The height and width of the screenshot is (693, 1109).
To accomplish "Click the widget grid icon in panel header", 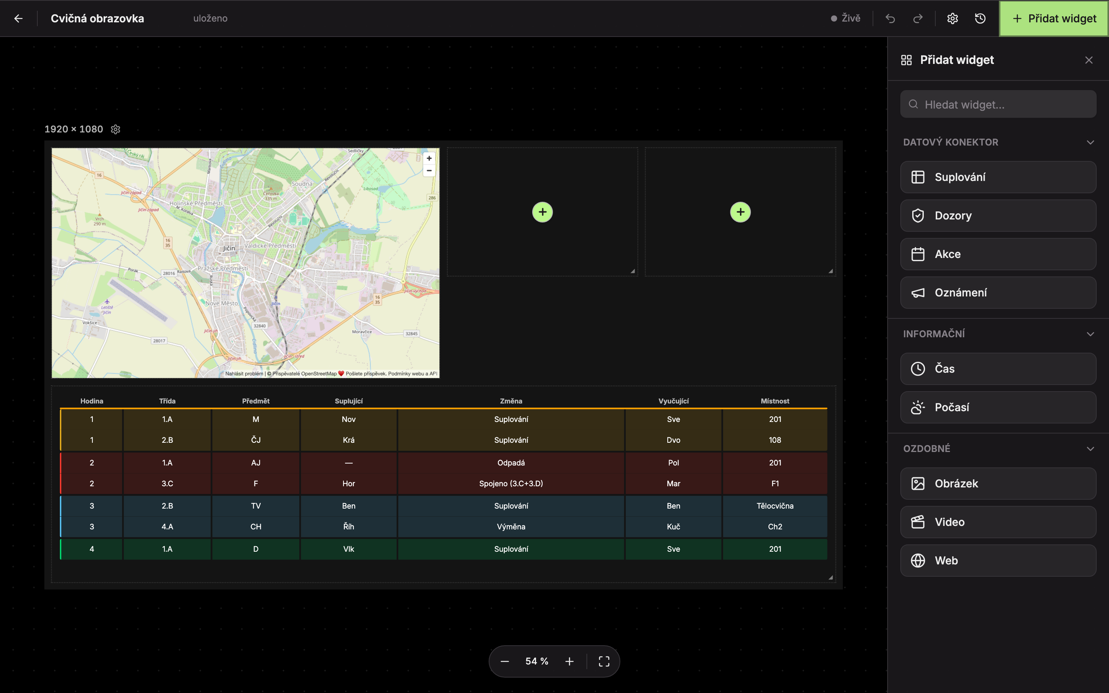I will click(906, 60).
